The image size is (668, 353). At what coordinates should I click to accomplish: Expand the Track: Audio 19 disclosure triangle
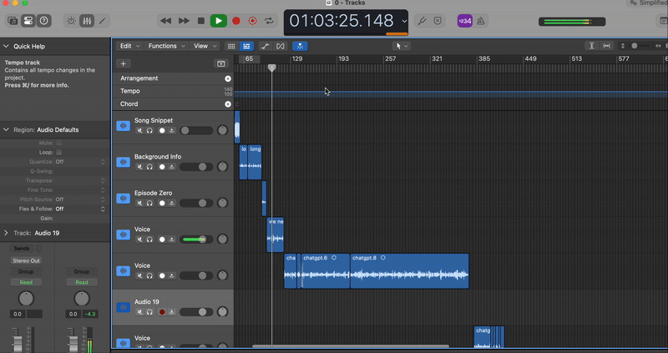point(7,233)
